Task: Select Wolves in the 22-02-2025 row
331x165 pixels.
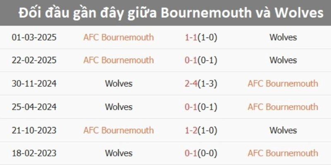Action: 283,60
